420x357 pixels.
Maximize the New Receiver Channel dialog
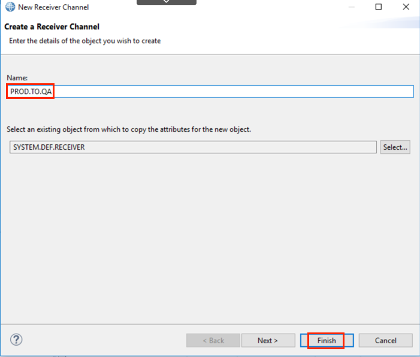[378, 7]
